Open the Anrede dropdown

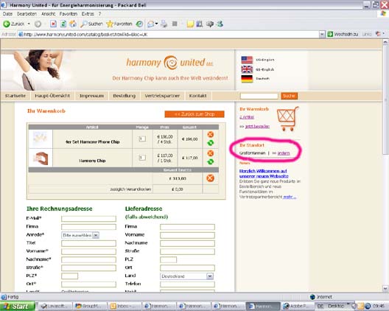[80, 235]
